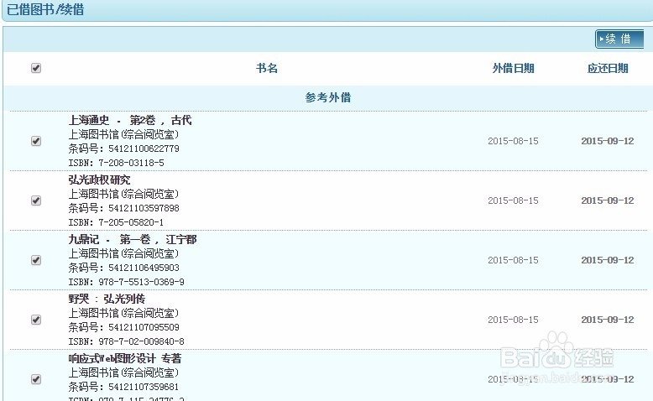Click the 应还日期 column header
Screen dimensions: 653x401
[608, 68]
